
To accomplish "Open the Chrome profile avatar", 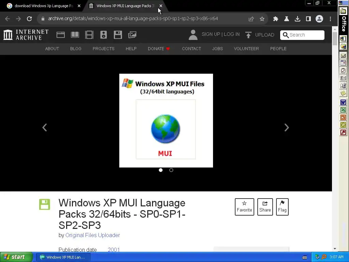I will pyautogui.click(x=319, y=19).
